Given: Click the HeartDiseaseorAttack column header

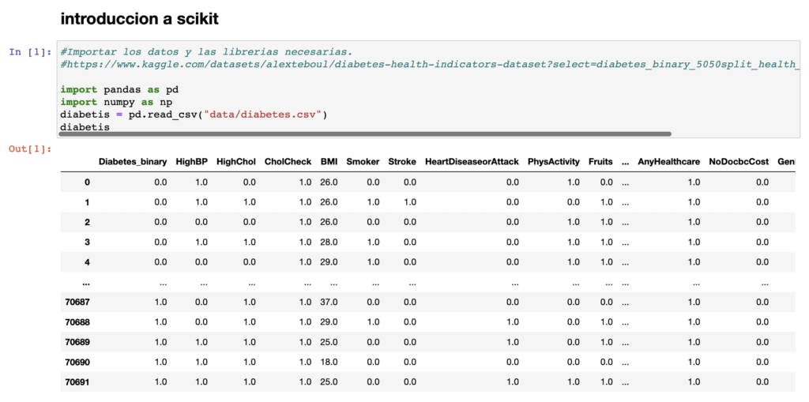Looking at the screenshot, I should [472, 162].
